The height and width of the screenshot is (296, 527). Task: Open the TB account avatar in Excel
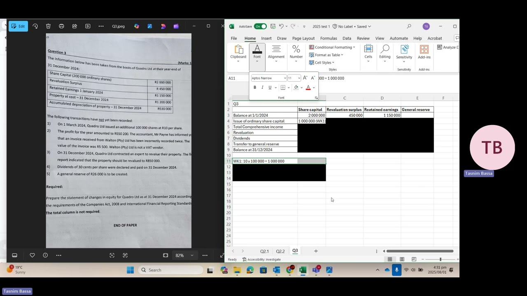(426, 26)
